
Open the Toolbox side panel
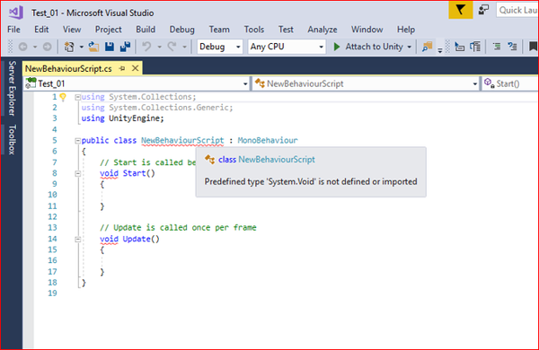click(x=12, y=139)
